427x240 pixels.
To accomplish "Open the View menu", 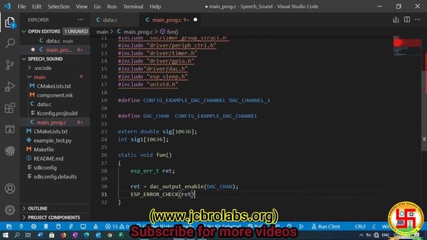I will [81, 6].
